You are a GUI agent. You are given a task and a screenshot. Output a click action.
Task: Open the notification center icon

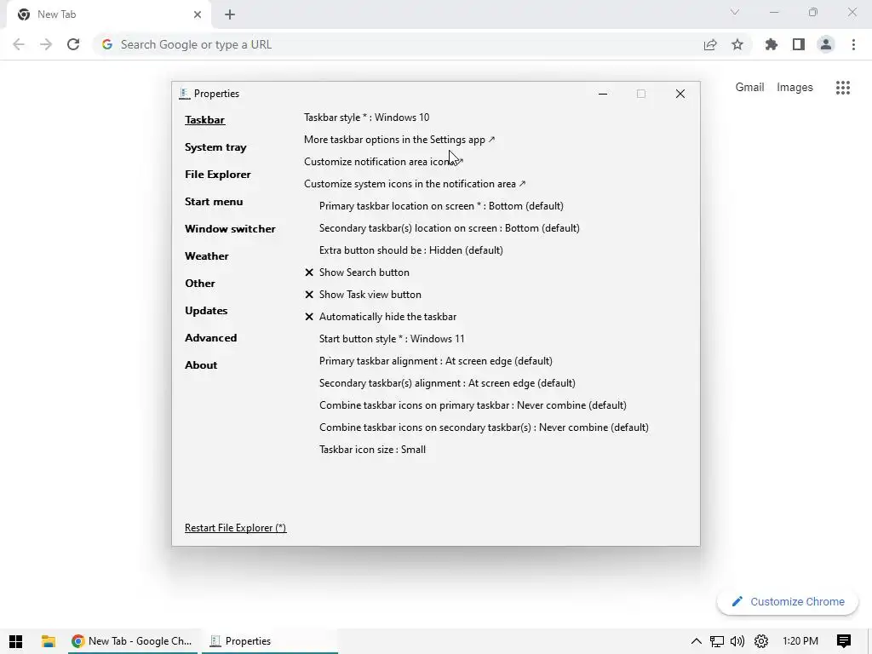tap(844, 641)
